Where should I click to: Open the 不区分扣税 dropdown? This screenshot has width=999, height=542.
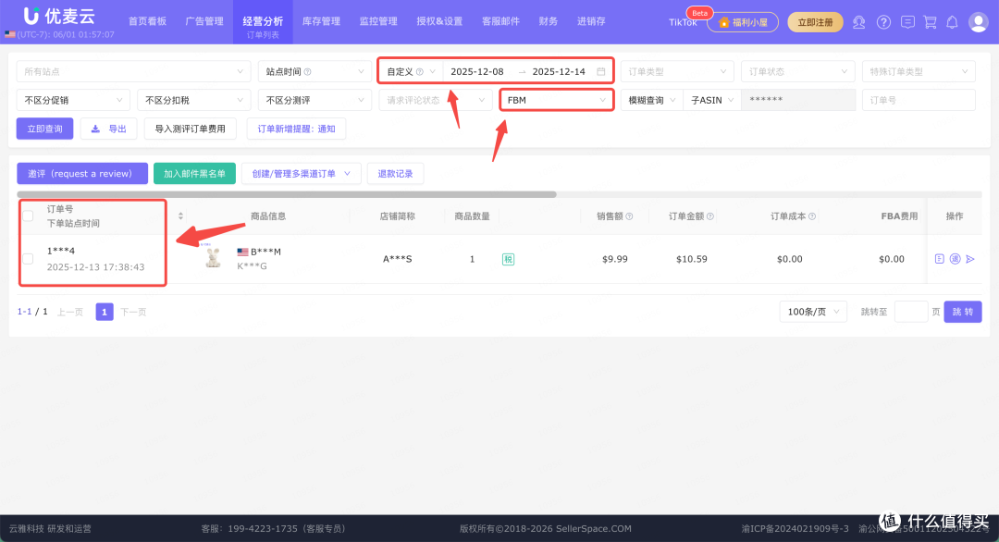coord(193,100)
